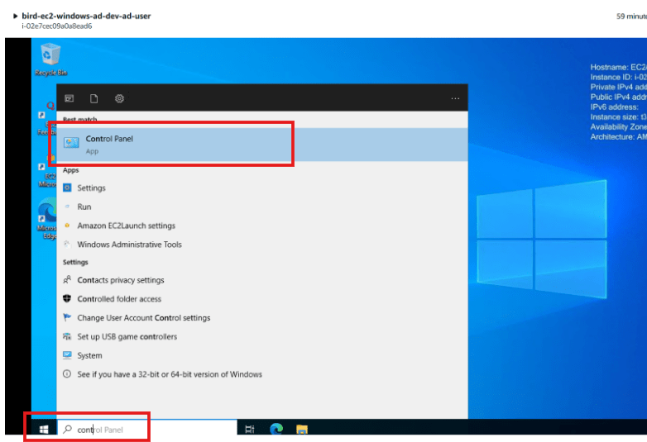The width and height of the screenshot is (647, 442).
Task: Open Windows Administrative Tools result
Action: coord(262,245)
